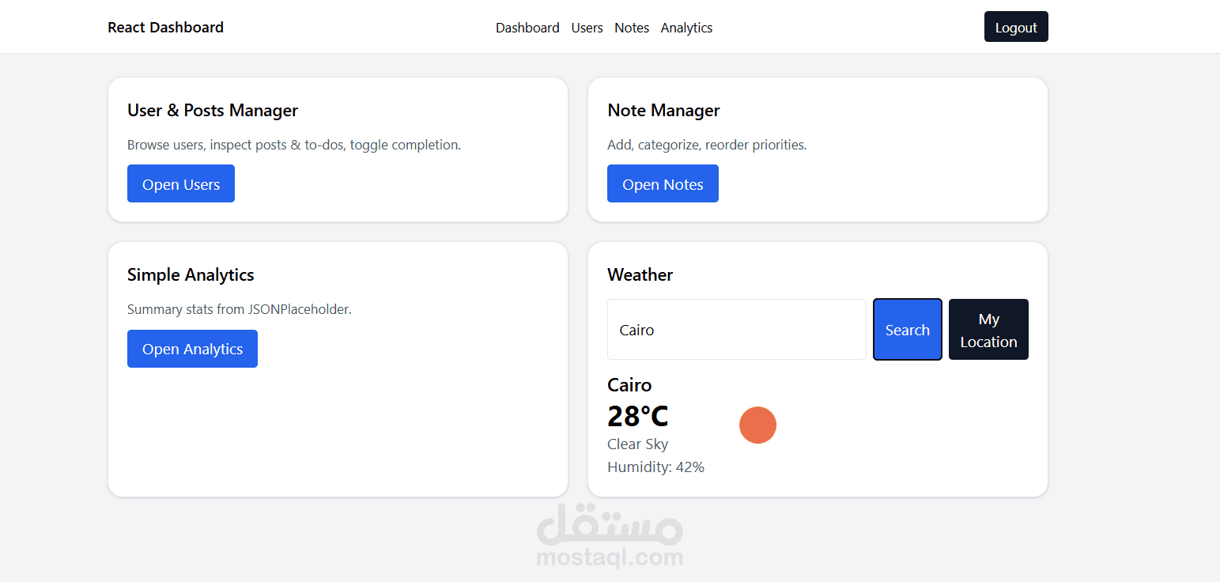Click the User & Posts Manager heading
Screen dimensions: 1220x582
point(213,111)
